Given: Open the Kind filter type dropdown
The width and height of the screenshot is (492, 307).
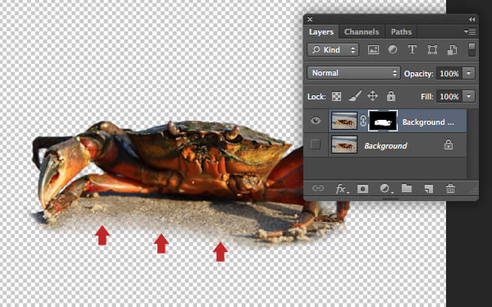Looking at the screenshot, I should coord(333,49).
